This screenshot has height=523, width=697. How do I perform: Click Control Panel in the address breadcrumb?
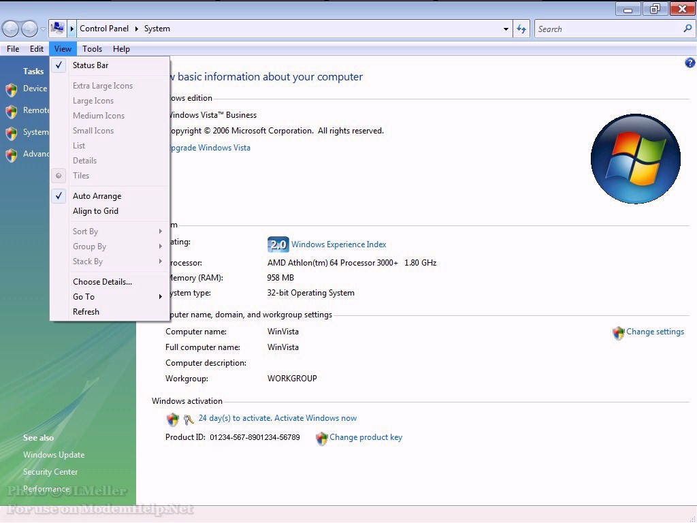(104, 29)
